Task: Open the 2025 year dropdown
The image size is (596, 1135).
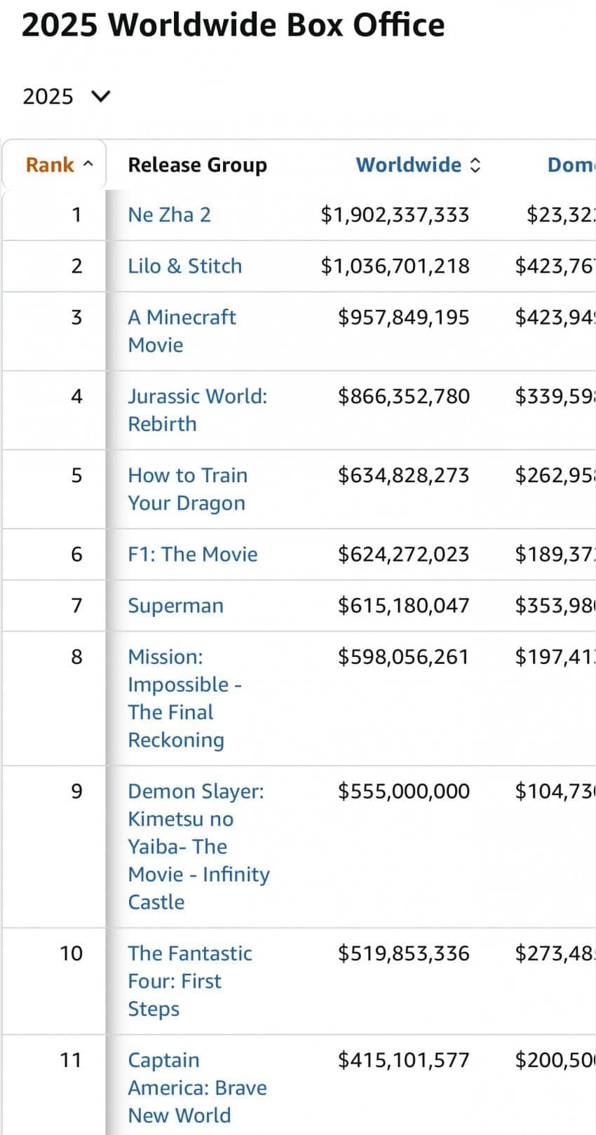Action: 67,96
